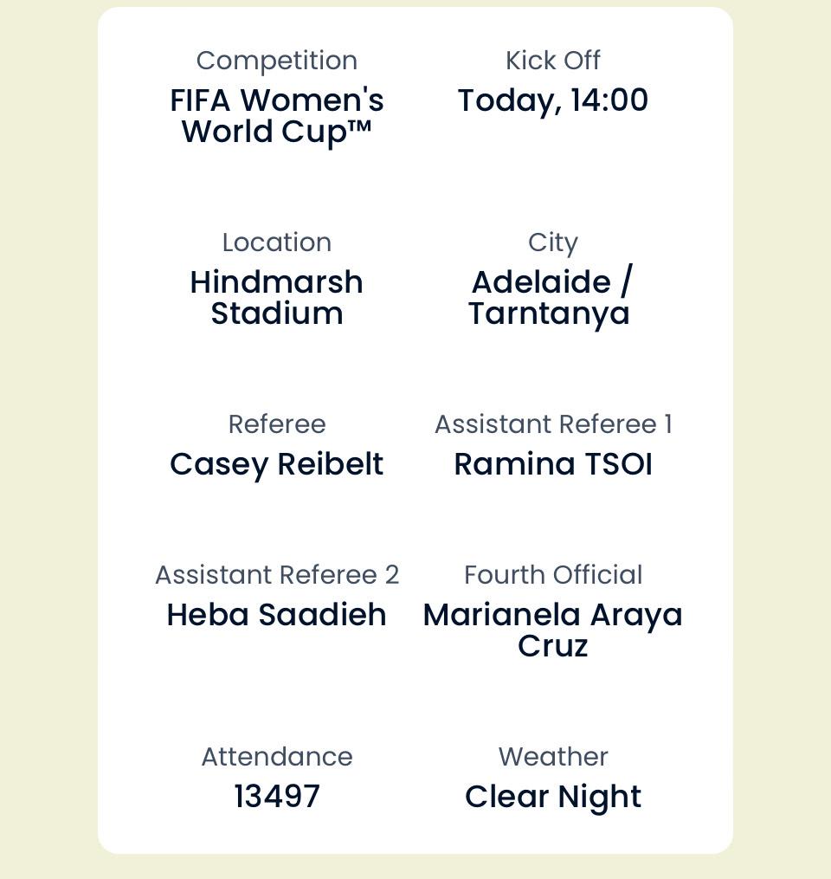The image size is (831, 879).
Task: Select referee Casey Reibelt
Action: click(x=277, y=464)
